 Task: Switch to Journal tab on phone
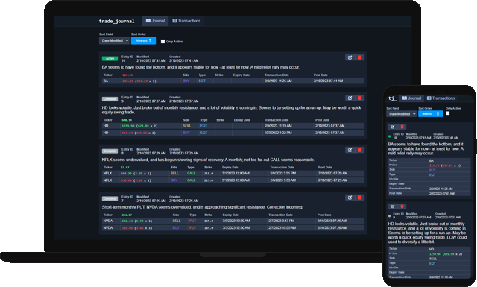tap(411, 98)
